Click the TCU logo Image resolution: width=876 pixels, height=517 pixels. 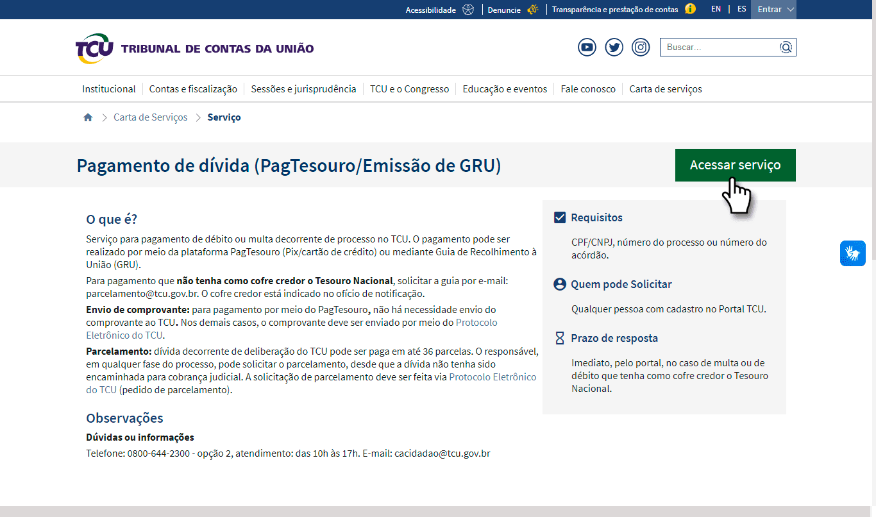pyautogui.click(x=94, y=48)
